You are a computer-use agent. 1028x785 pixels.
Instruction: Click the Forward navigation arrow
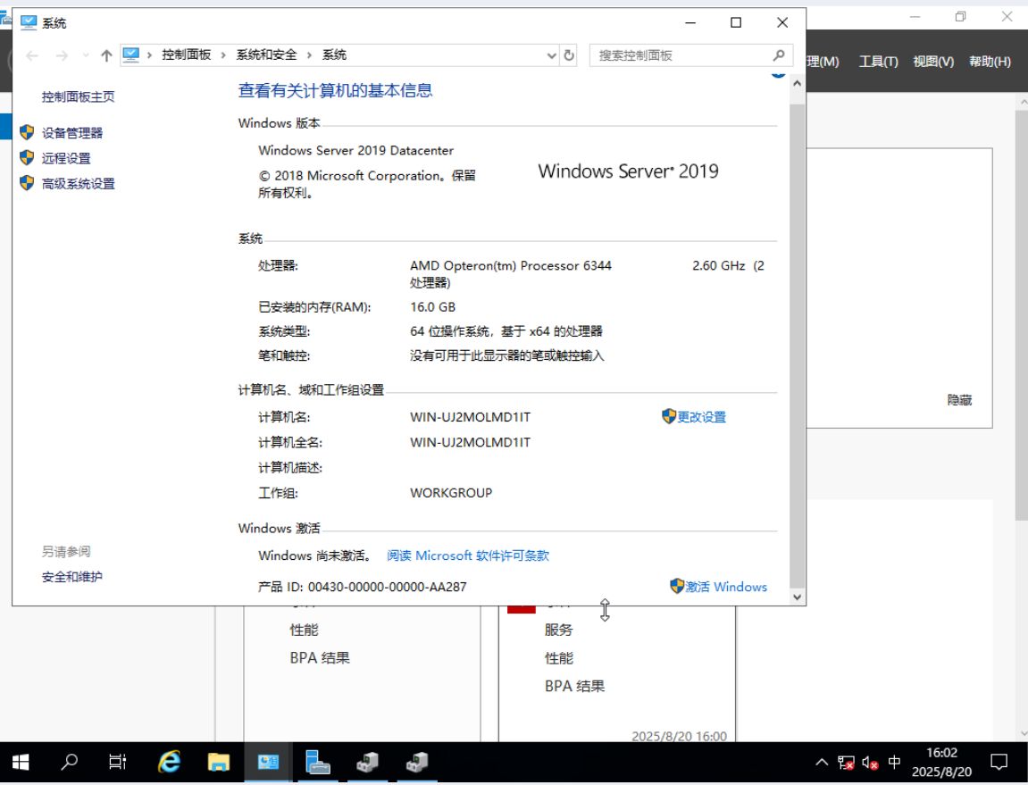coord(62,55)
